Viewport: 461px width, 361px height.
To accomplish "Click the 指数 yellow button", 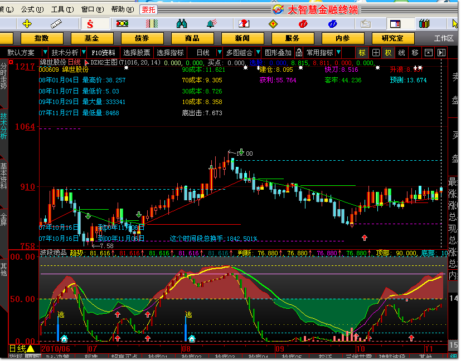I will point(42,38).
